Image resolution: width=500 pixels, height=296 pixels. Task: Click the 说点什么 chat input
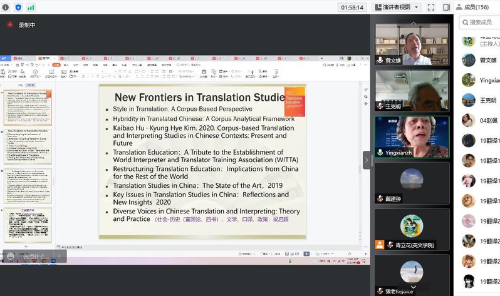(36, 256)
